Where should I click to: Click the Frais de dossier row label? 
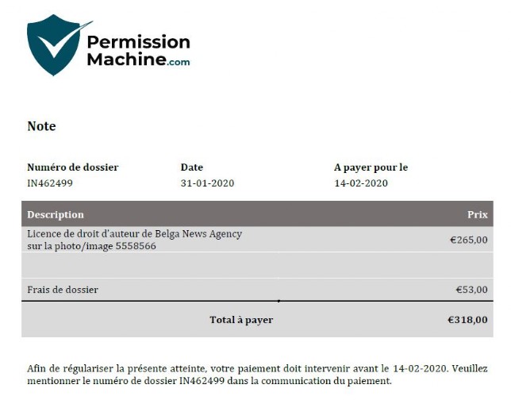coord(63,290)
